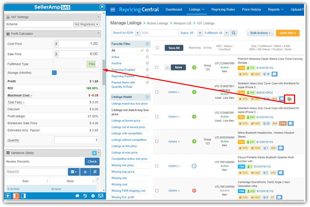Image resolution: width=310 pixels, height=207 pixels.
Task: Click the clock repricing icon for Pacuwi speaker
Action: (x=194, y=166)
